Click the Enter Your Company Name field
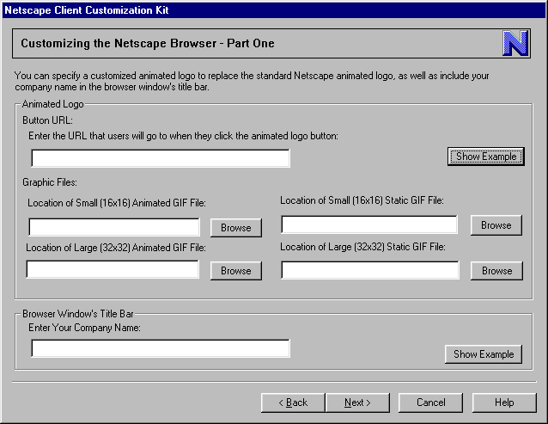Image resolution: width=548 pixels, height=424 pixels. 161,348
